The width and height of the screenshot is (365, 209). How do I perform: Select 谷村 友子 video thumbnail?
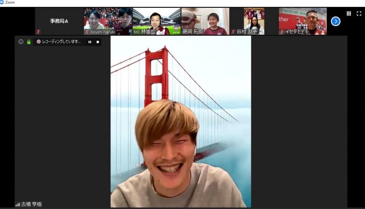(x=254, y=21)
